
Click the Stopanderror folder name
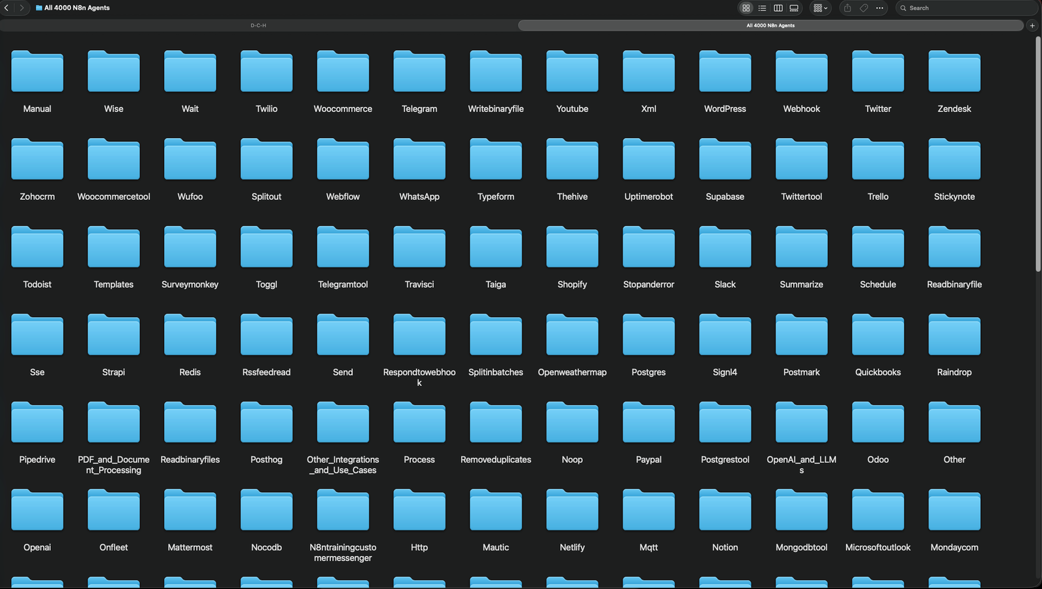point(649,284)
